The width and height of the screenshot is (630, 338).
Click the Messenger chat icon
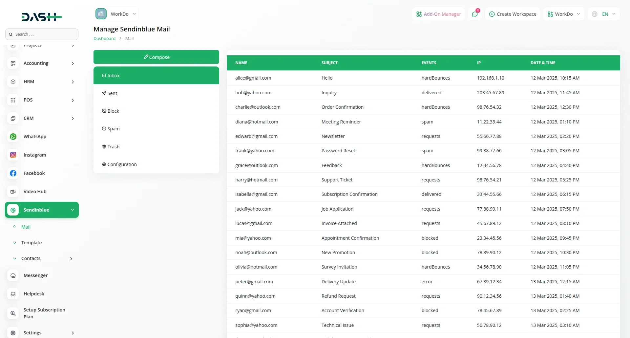coord(13,275)
